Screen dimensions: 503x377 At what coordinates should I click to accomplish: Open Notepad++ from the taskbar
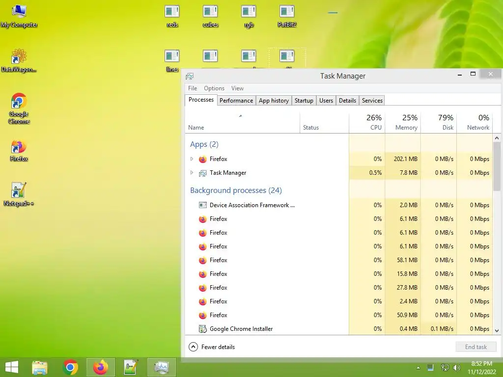click(x=131, y=367)
